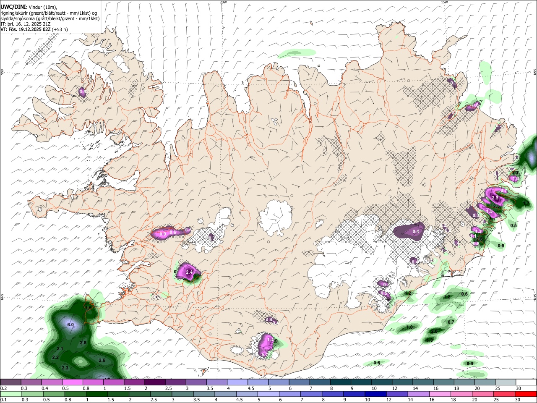
Task: Click the 0.7 rain value off the southeast coast
Action: pyautogui.click(x=451, y=322)
